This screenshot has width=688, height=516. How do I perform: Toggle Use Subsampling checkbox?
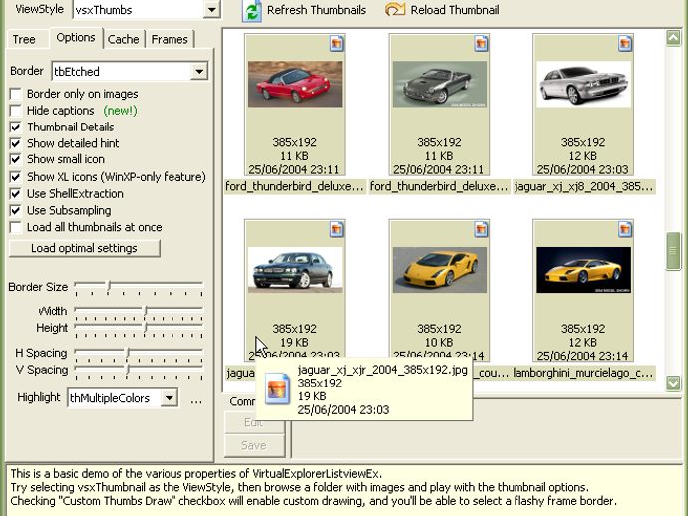coord(16,210)
